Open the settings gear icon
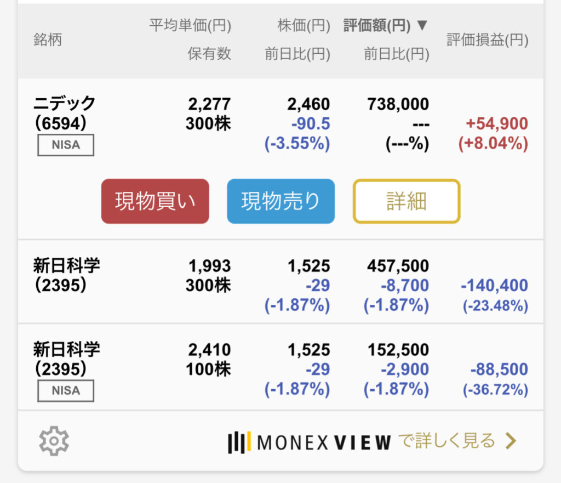Viewport: 561px width, 483px height. point(54,441)
